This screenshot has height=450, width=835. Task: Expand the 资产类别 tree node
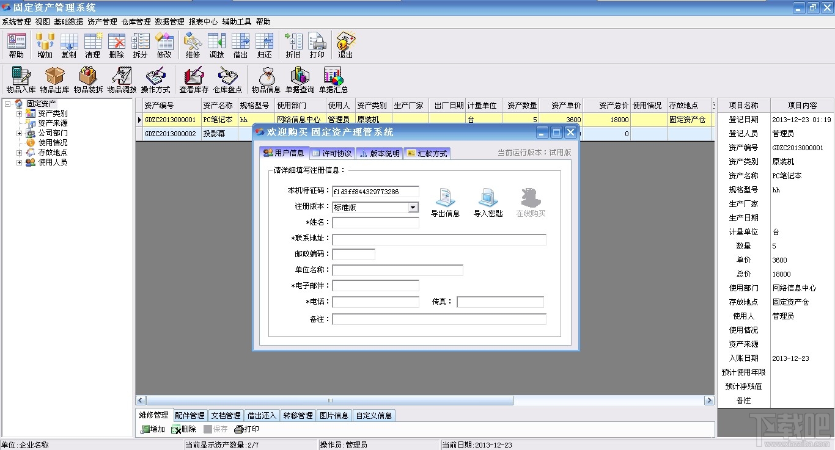pyautogui.click(x=19, y=114)
